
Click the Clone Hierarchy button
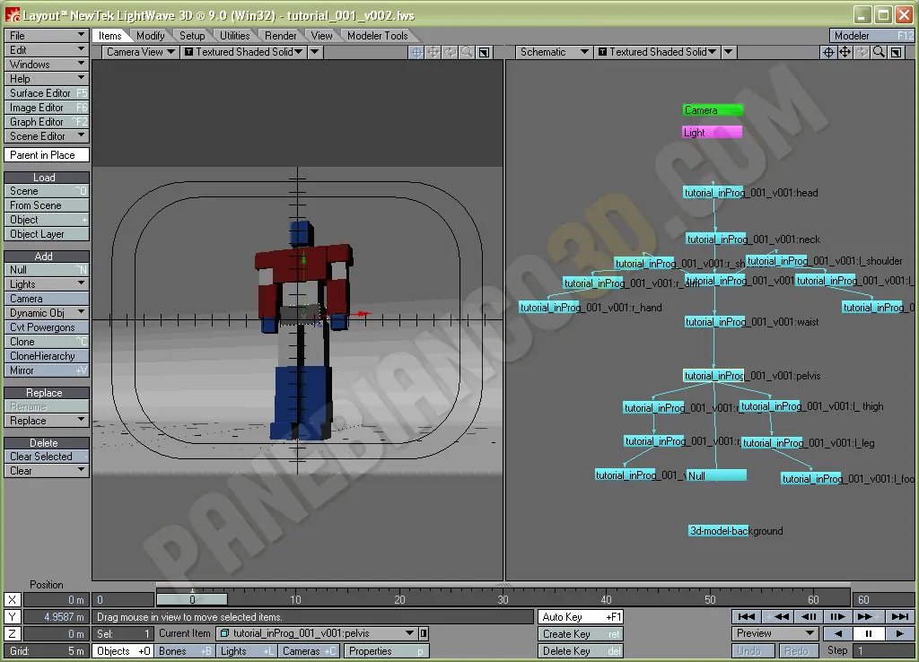coord(47,356)
